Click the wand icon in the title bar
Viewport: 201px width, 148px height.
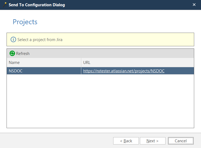pos(5,5)
